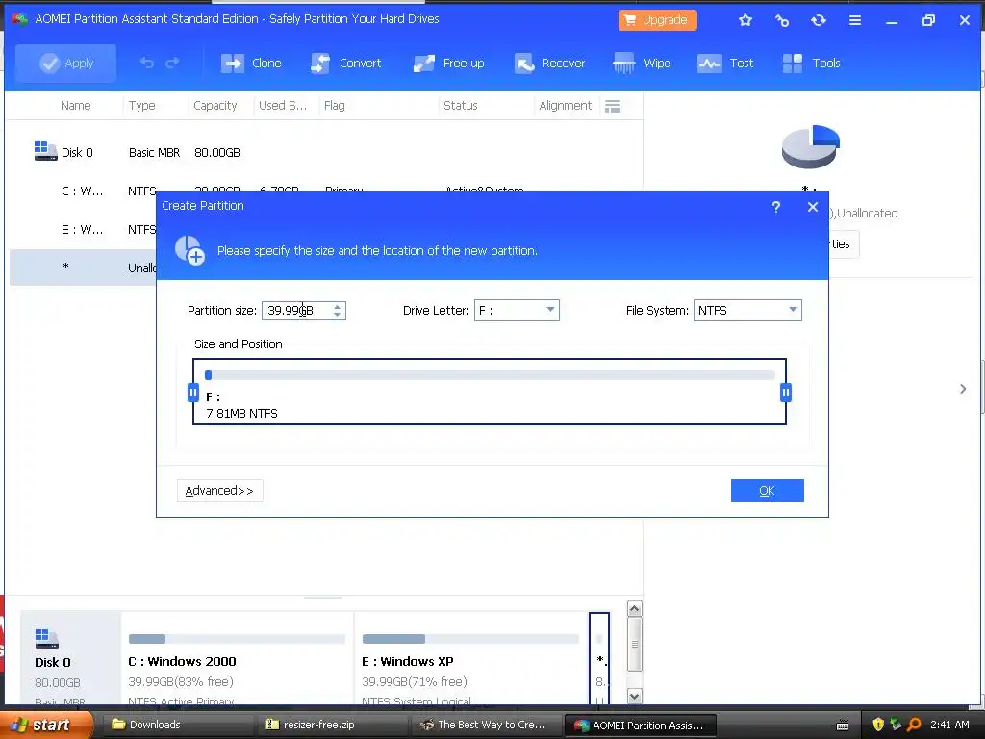Click the disk map scroll up arrow
The height and width of the screenshot is (739, 985).
(x=635, y=609)
